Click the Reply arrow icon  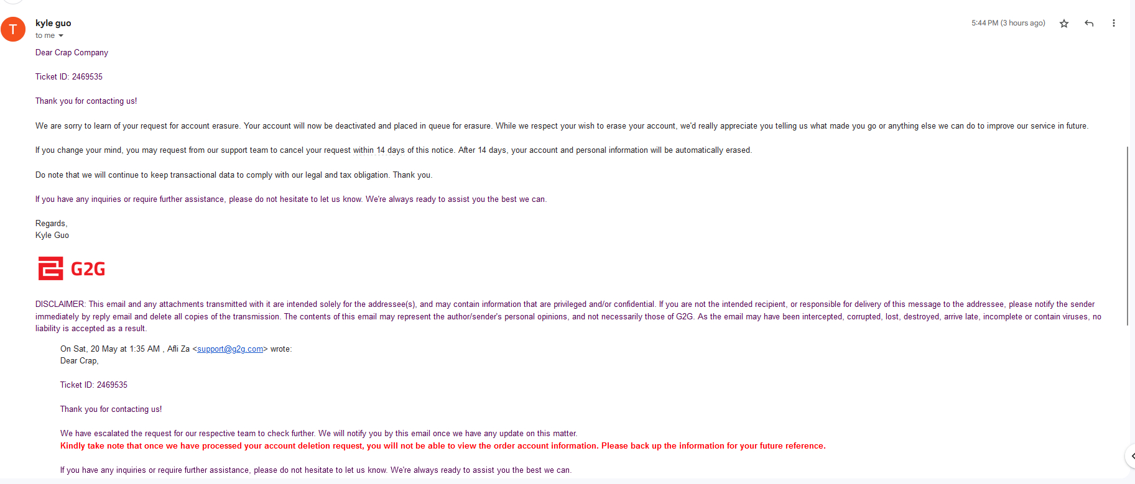[1089, 23]
